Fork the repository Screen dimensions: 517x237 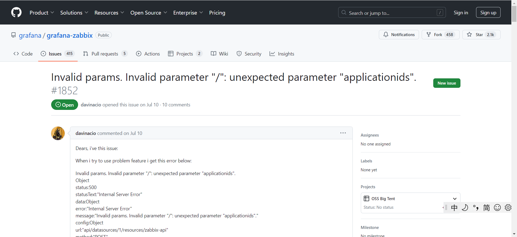tap(440, 35)
